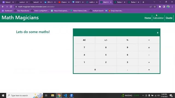Reload the current page
This screenshot has width=175, height=98.
tap(11, 7)
